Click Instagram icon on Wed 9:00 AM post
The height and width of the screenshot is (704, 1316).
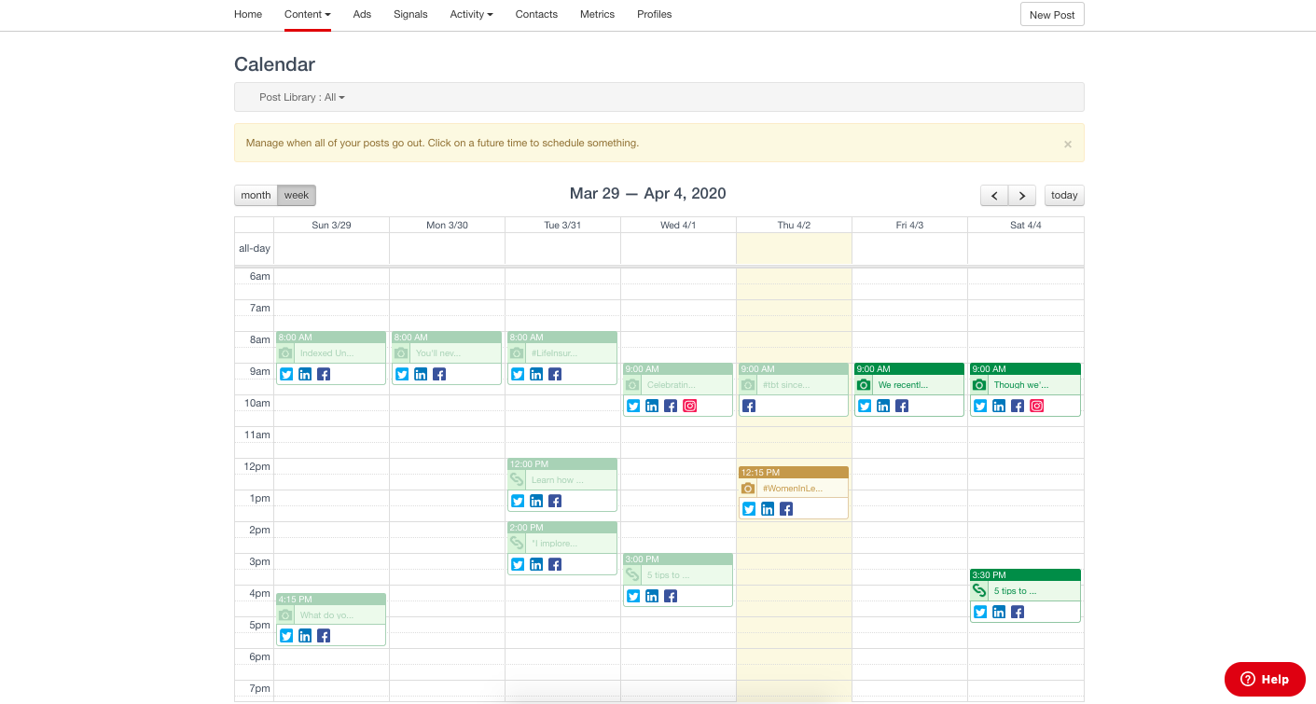coord(689,407)
